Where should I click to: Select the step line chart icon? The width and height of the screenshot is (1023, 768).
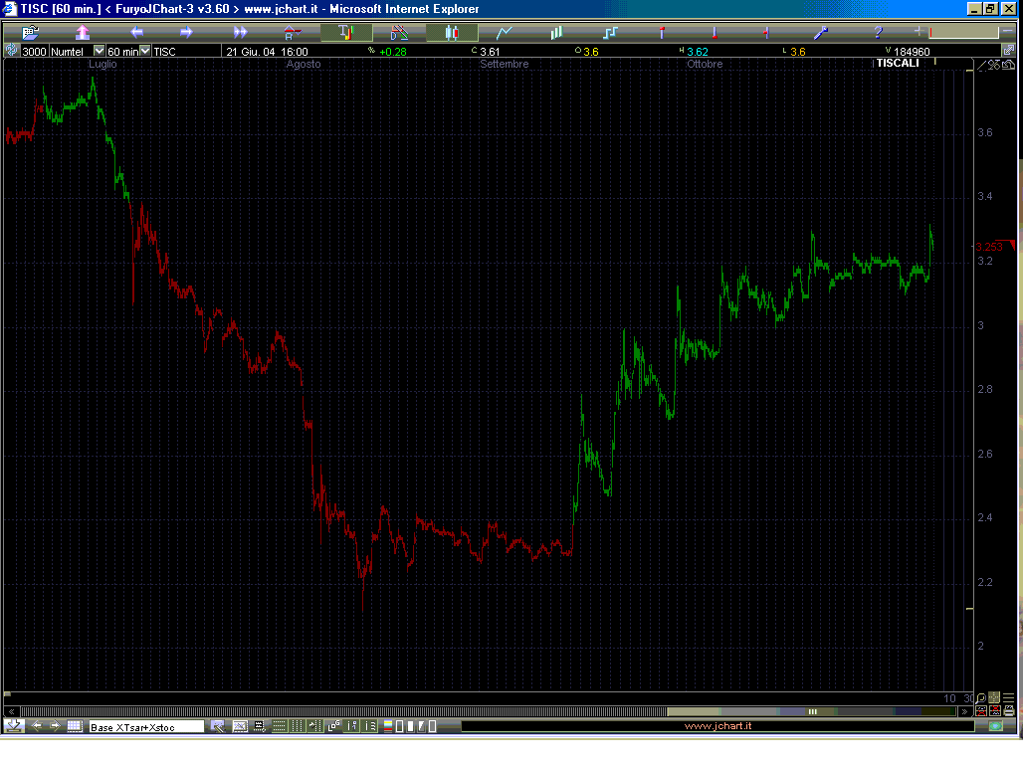609,33
